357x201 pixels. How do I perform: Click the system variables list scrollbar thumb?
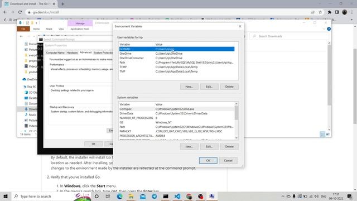click(x=237, y=113)
